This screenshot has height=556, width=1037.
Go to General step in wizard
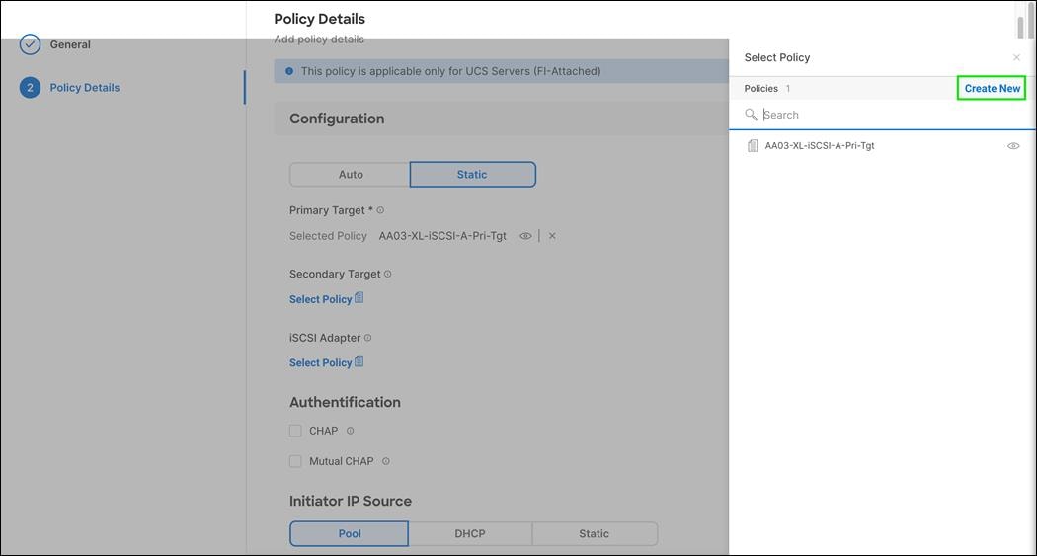pyautogui.click(x=70, y=45)
